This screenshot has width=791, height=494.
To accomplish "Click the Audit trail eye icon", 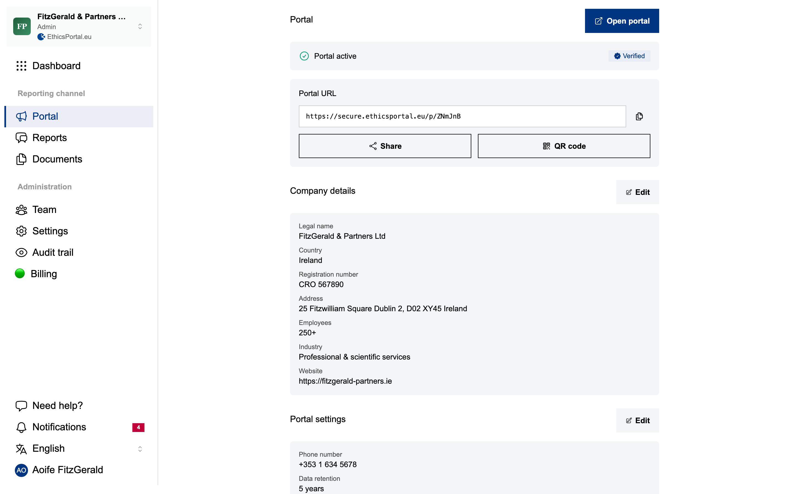I will pos(21,252).
